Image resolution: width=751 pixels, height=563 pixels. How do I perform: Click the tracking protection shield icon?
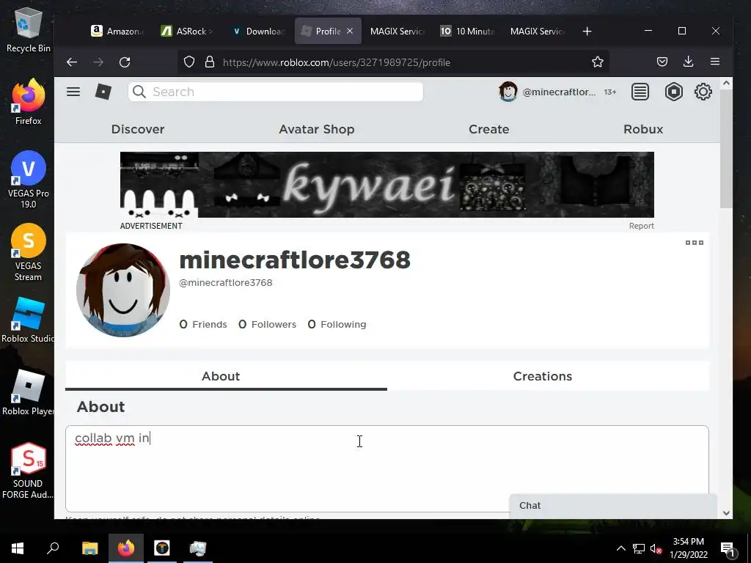click(x=189, y=62)
